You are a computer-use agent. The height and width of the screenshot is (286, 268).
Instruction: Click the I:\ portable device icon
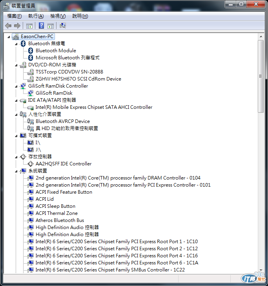(31, 143)
